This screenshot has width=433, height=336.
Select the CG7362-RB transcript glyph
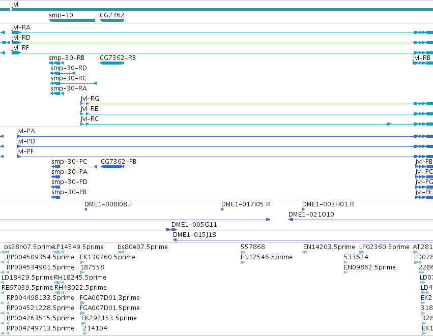click(112, 63)
